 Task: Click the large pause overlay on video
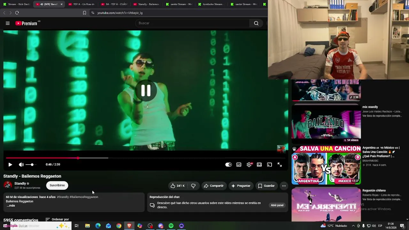click(x=146, y=91)
